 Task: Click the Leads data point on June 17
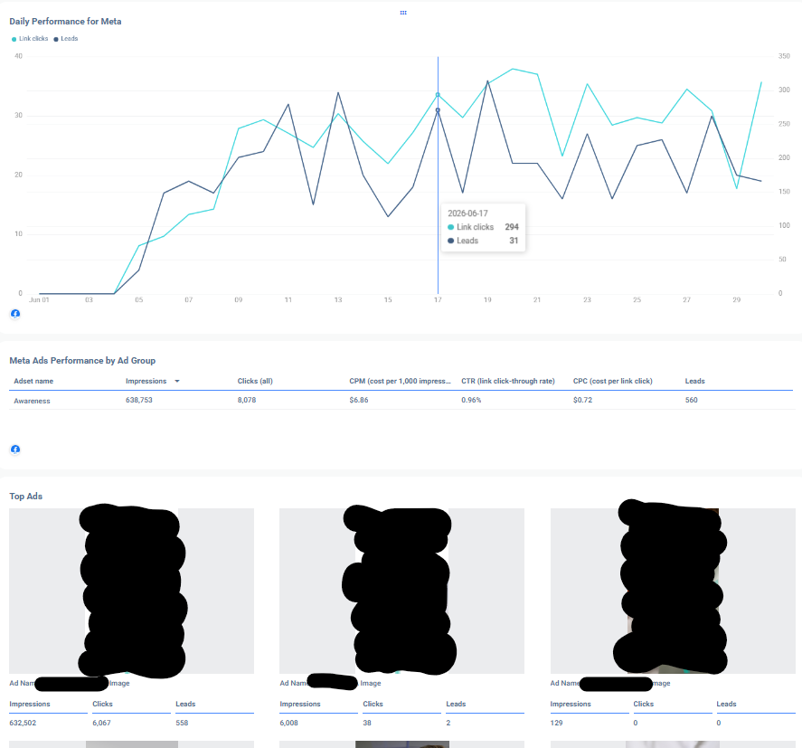[438, 110]
